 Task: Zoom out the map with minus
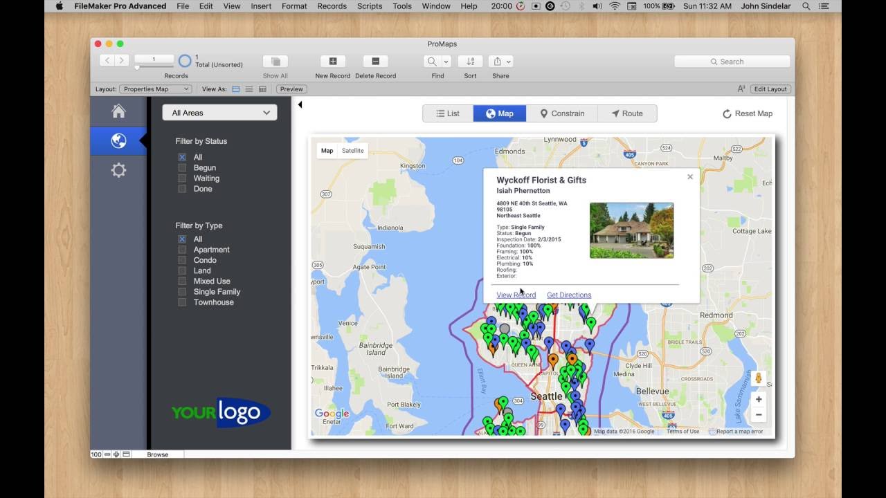[759, 415]
